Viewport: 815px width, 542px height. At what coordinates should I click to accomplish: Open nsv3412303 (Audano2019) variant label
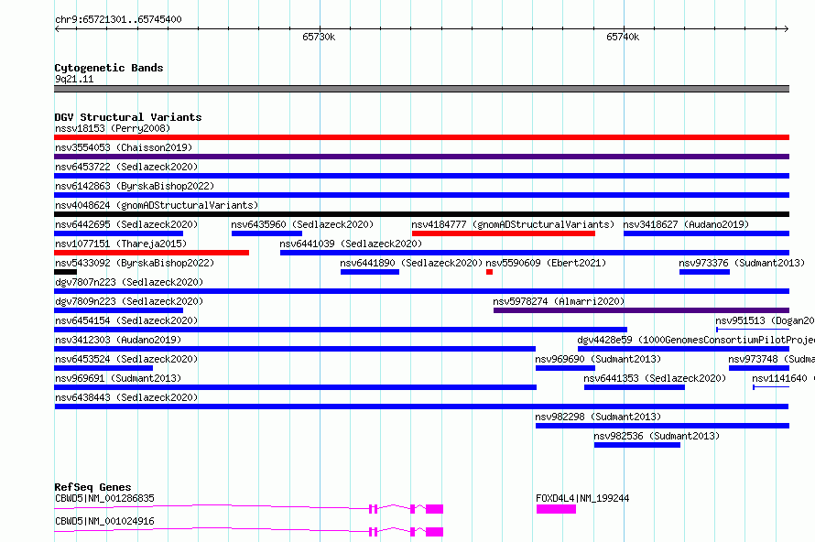(x=118, y=340)
